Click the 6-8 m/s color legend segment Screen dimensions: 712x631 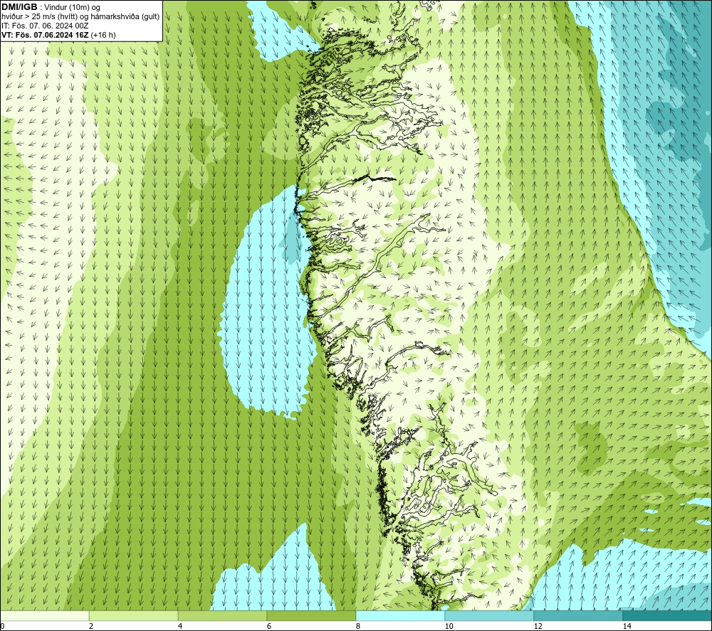(x=312, y=615)
